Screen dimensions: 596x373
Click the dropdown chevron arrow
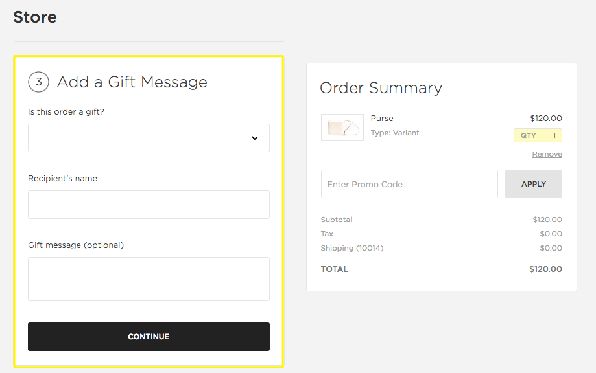tap(255, 138)
